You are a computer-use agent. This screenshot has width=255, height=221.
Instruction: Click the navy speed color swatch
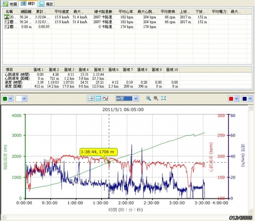click(x=245, y=99)
